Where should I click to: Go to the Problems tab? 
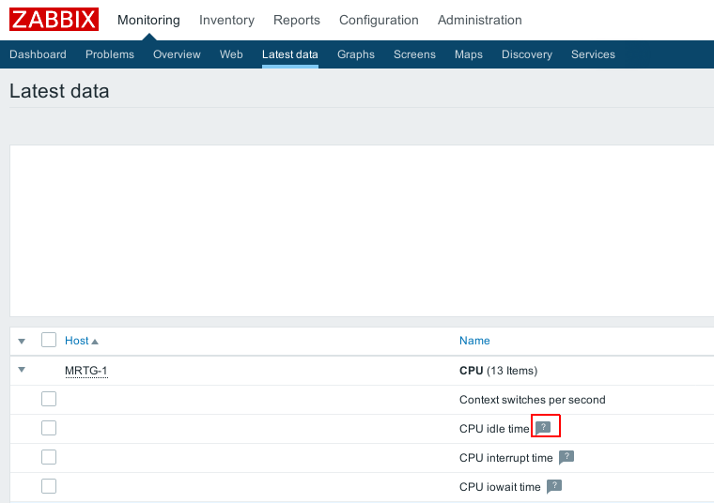point(110,54)
